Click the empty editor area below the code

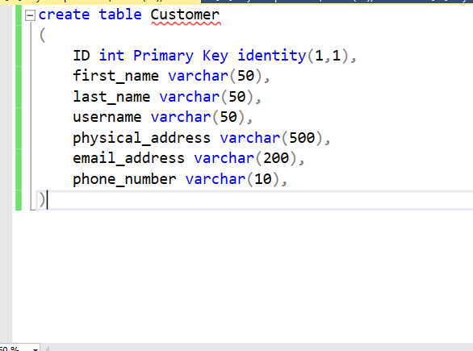click(241, 276)
